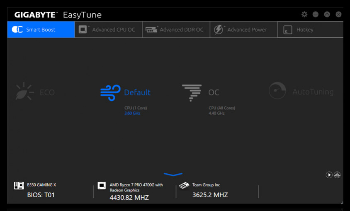Click the ECO mode label
Viewport: 350px width, 211px height.
click(47, 92)
